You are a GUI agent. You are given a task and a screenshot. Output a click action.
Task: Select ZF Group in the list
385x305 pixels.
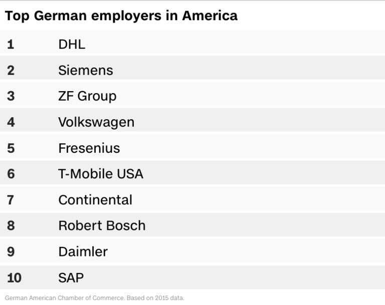(87, 96)
